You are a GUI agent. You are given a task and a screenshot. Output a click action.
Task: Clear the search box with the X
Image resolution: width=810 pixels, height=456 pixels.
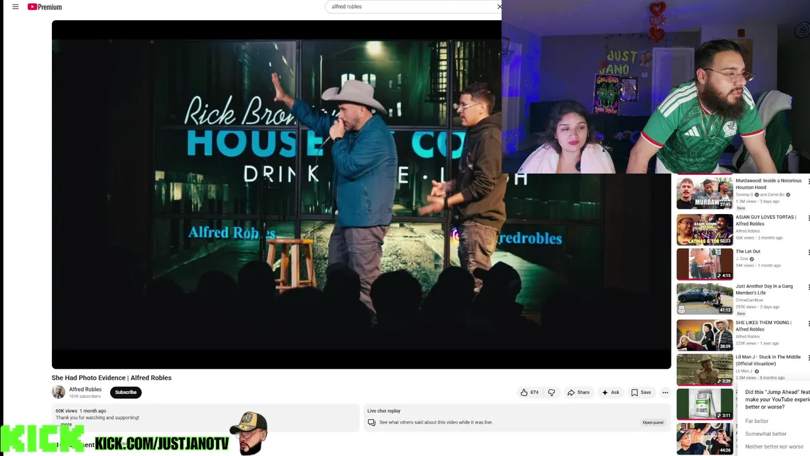click(499, 6)
